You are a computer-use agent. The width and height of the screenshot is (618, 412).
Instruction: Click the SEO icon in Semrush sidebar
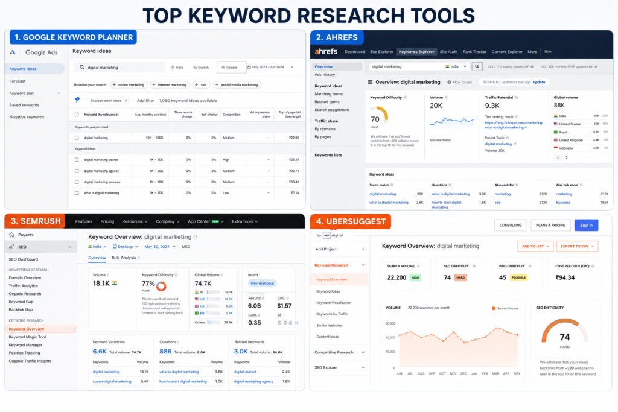click(x=12, y=247)
